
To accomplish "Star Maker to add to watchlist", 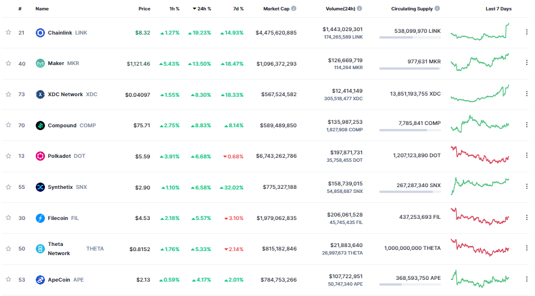I will [8, 63].
